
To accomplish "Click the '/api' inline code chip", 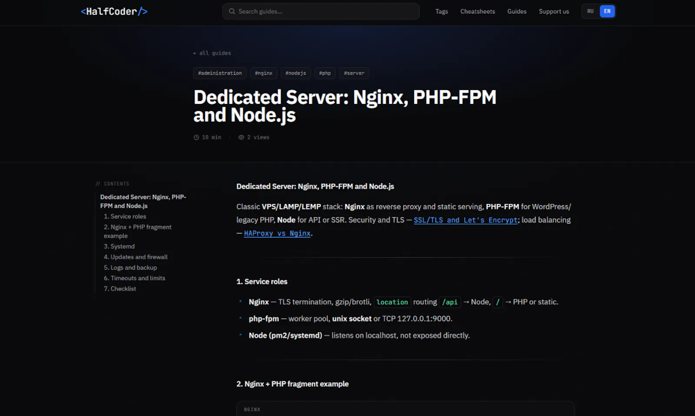I will [x=450, y=302].
